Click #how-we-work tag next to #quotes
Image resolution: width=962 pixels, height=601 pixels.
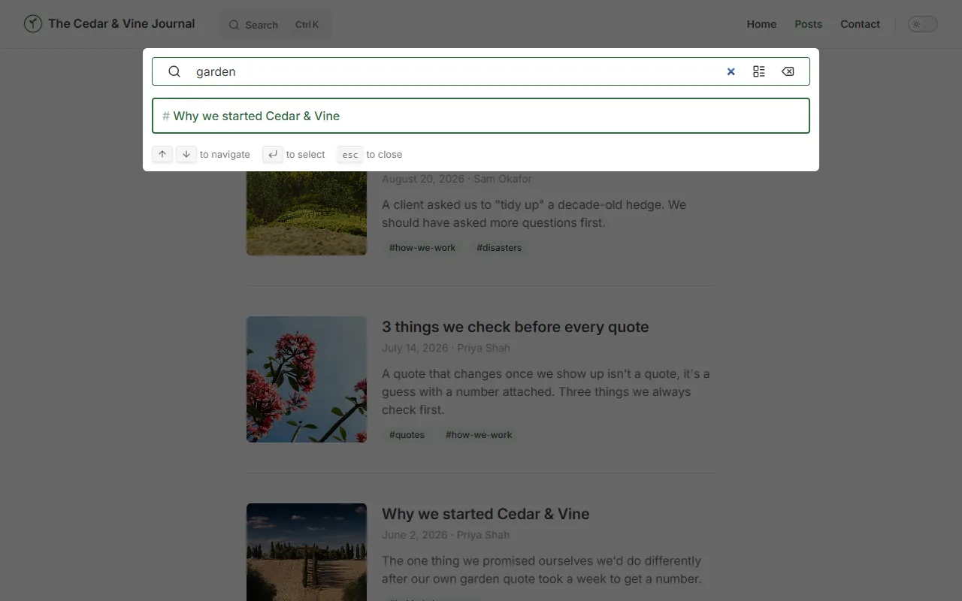click(x=479, y=435)
